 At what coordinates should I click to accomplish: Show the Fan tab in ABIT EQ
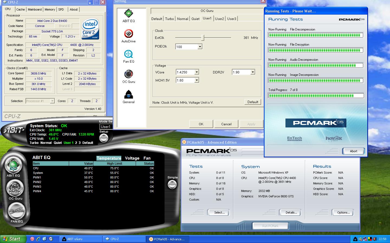point(147,158)
